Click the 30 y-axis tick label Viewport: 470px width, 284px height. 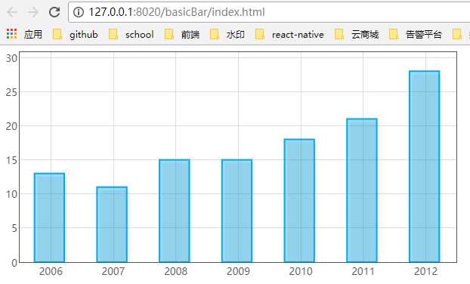pyautogui.click(x=11, y=58)
